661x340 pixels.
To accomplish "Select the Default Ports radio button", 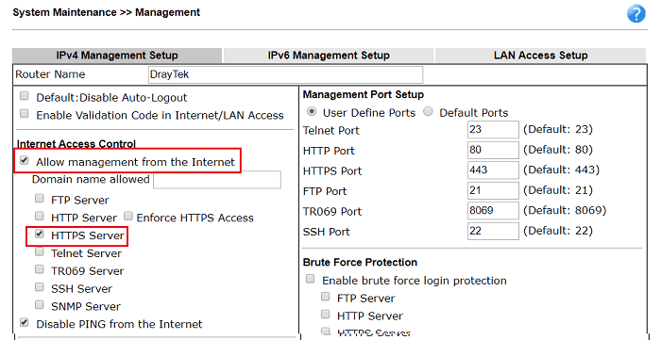I will pos(428,112).
